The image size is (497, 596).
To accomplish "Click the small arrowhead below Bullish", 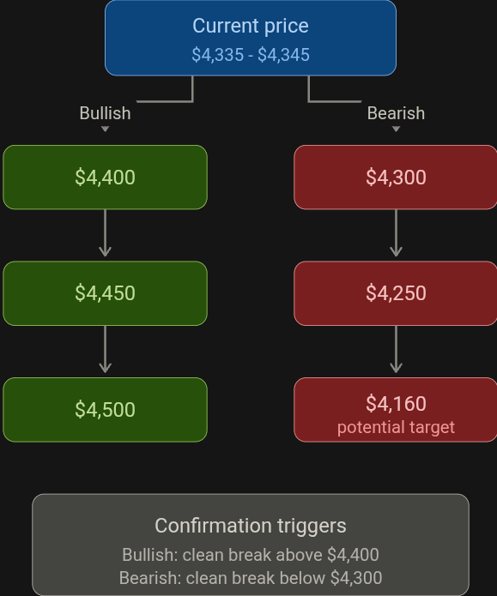I will coord(106,129).
